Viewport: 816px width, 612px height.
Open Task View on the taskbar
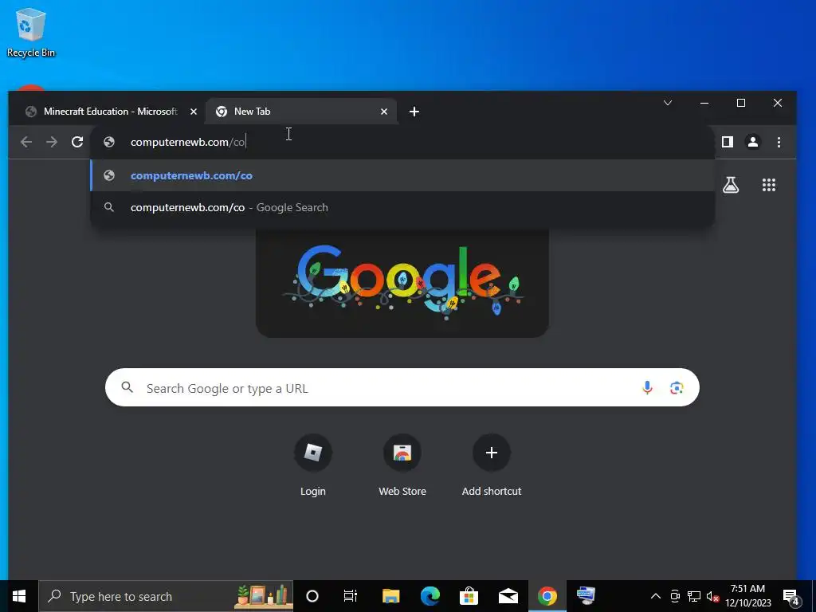[351, 596]
